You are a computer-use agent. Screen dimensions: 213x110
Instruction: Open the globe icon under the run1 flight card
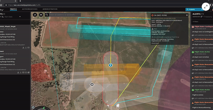(x=28, y=72)
